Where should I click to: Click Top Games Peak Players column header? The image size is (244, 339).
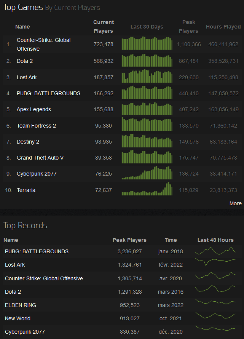[x=189, y=27]
